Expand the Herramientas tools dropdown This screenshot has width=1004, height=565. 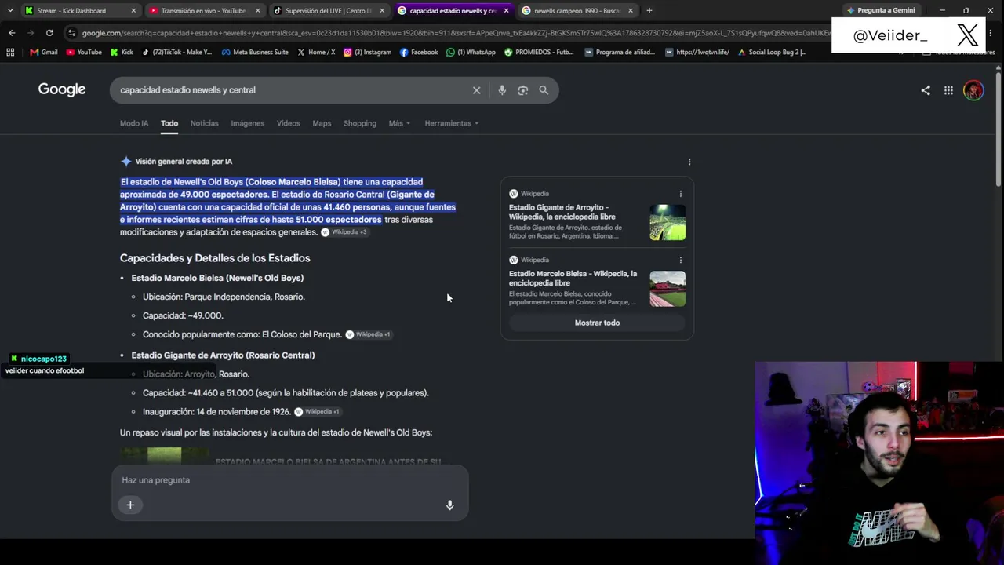[x=452, y=123]
